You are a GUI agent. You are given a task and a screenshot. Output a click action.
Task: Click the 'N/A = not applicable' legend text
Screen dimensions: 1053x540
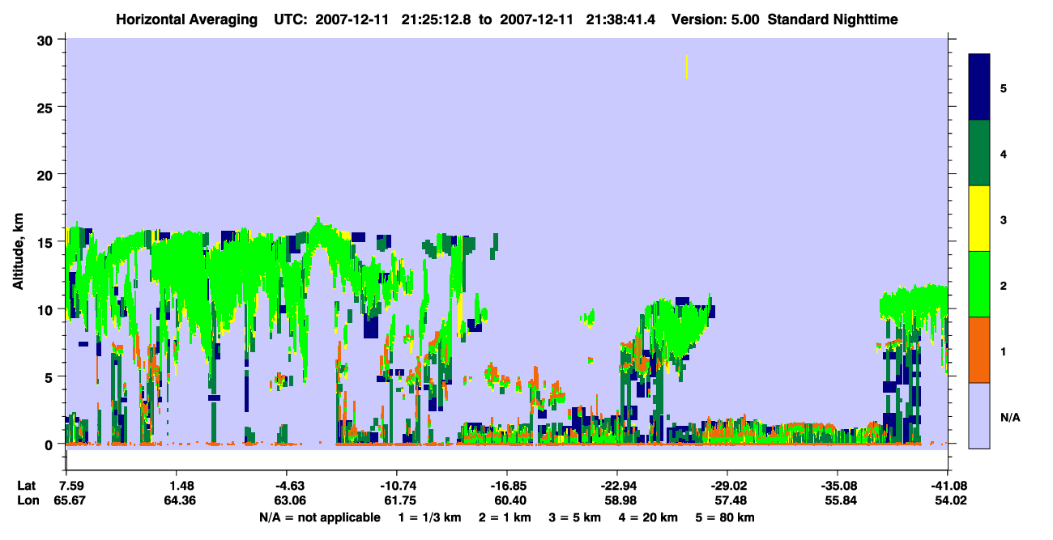[319, 517]
